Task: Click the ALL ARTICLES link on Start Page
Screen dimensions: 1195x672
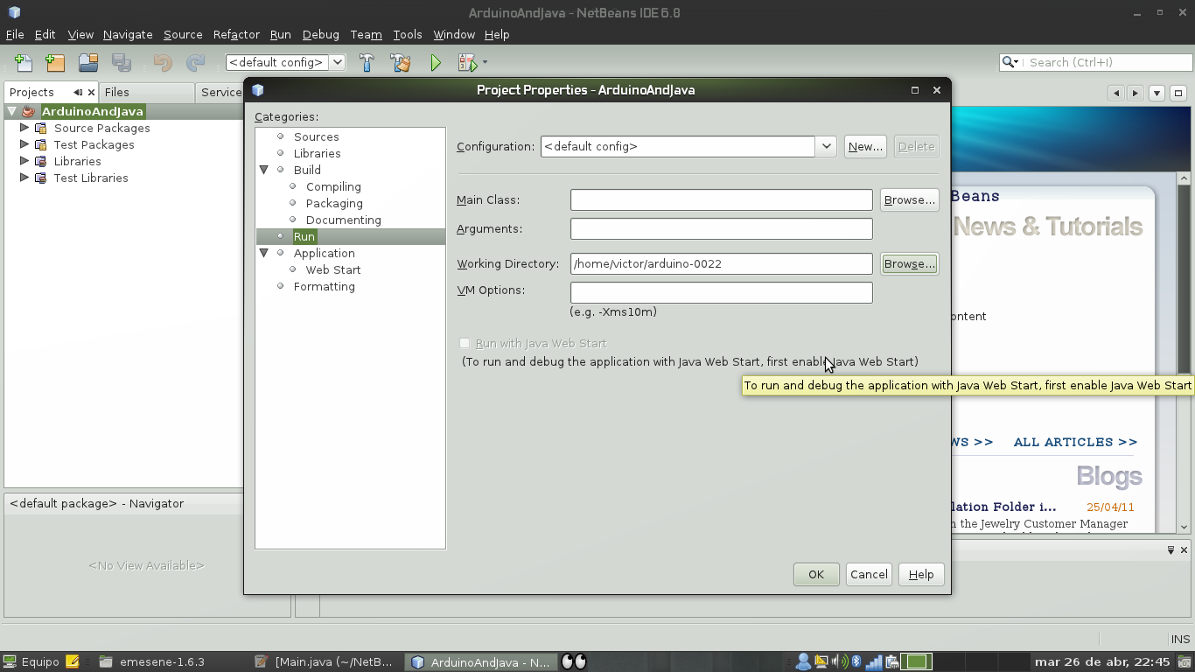Action: [1075, 442]
